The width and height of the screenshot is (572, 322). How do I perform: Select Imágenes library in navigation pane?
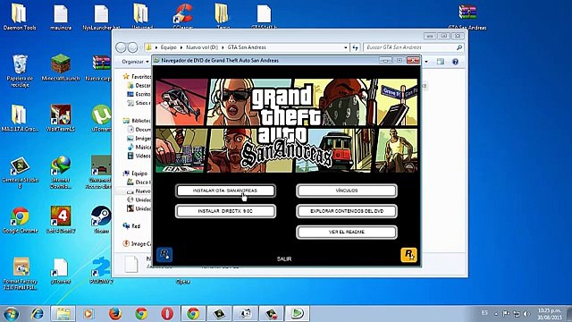pyautogui.click(x=139, y=139)
